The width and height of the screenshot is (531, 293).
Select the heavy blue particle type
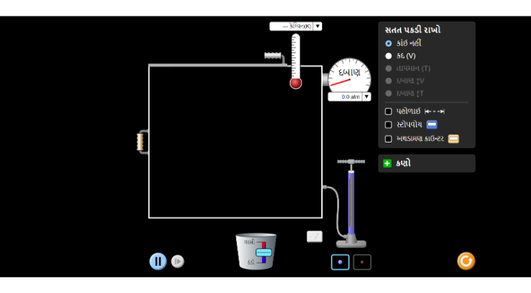pyautogui.click(x=340, y=262)
